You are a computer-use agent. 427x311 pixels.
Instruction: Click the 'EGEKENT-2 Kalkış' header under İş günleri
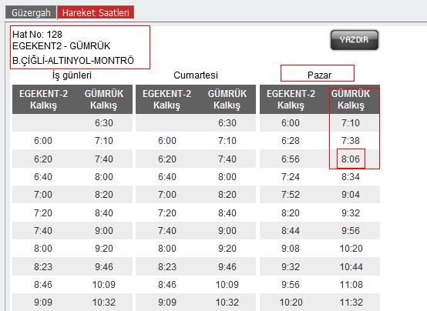coord(43,99)
